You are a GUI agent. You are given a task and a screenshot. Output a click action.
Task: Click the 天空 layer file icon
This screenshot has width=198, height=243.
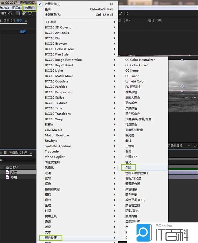point(7,172)
